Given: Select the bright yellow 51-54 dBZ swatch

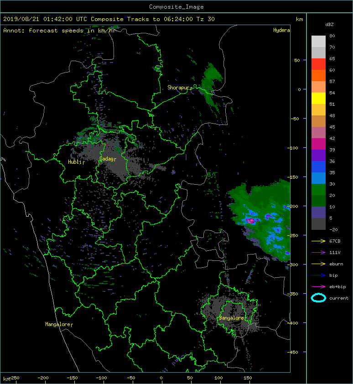Looking at the screenshot, I should coord(318,99).
